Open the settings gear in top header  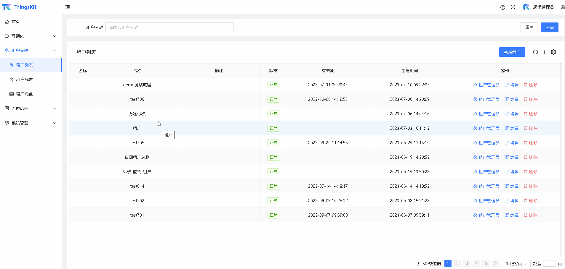point(562,7)
